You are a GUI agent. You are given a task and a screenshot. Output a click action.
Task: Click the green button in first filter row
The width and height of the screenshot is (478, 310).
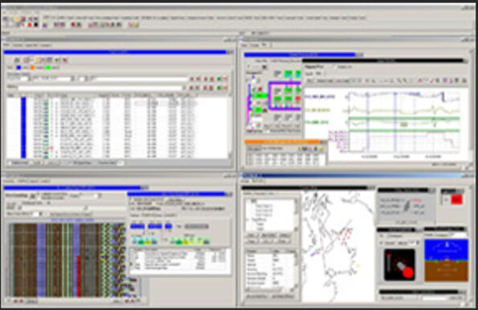point(219,79)
